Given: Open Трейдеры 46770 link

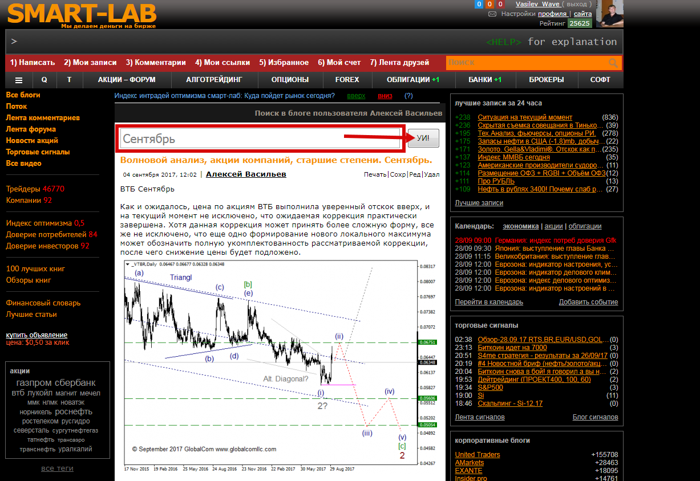Looking at the screenshot, I should pos(35,189).
